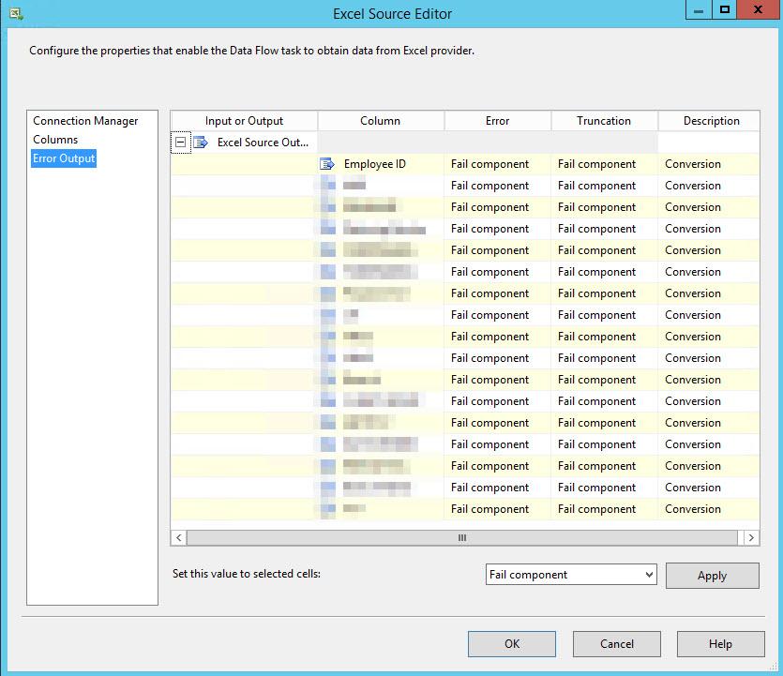
Task: Click the Column header
Action: click(x=381, y=121)
